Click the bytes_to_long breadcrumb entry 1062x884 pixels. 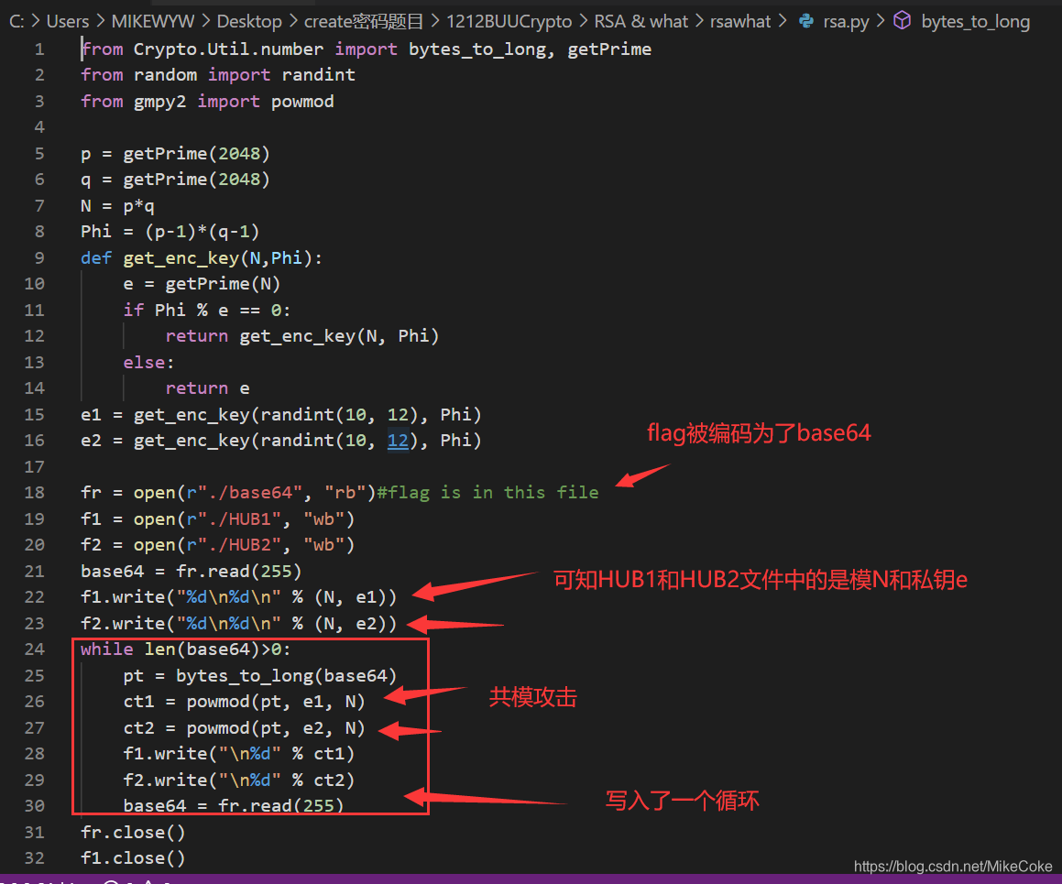[975, 21]
